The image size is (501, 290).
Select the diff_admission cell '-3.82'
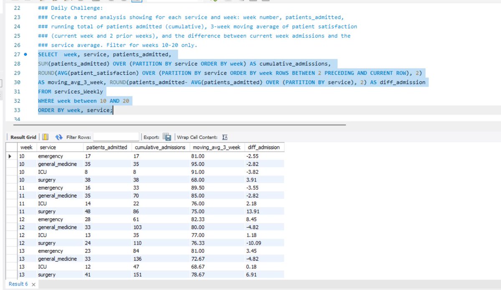pos(263,172)
